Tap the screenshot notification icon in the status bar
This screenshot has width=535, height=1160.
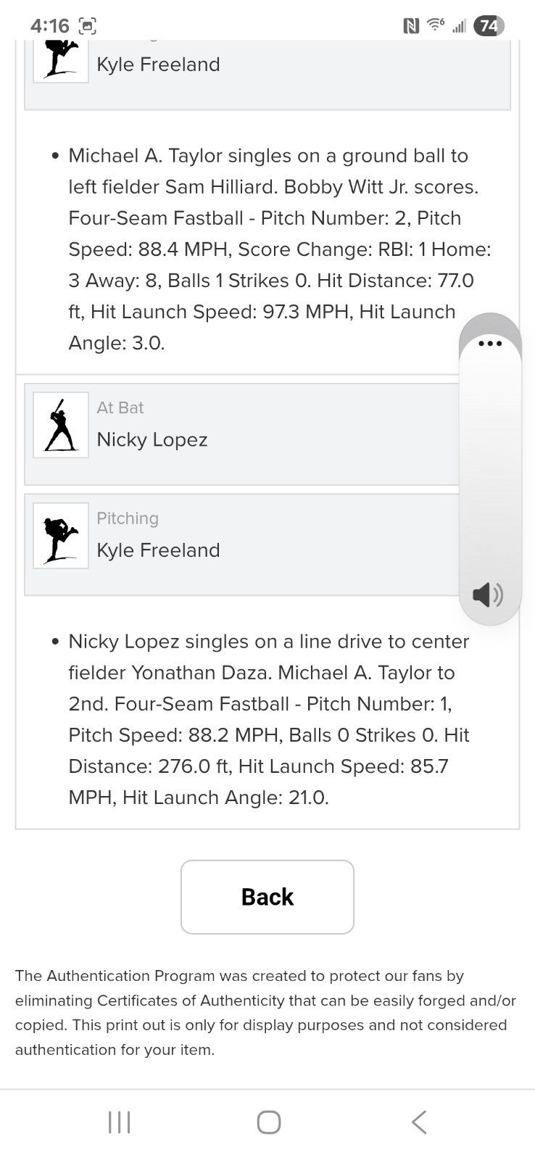(87, 26)
